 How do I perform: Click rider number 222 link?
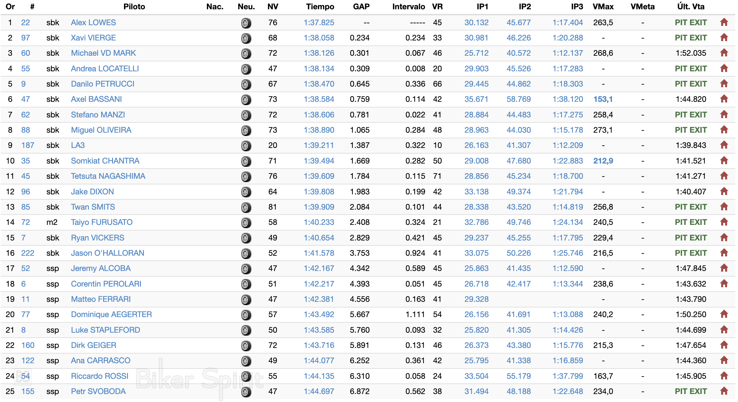coord(28,253)
